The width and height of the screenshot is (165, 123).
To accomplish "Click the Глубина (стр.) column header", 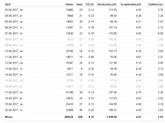I will coord(155,4).
